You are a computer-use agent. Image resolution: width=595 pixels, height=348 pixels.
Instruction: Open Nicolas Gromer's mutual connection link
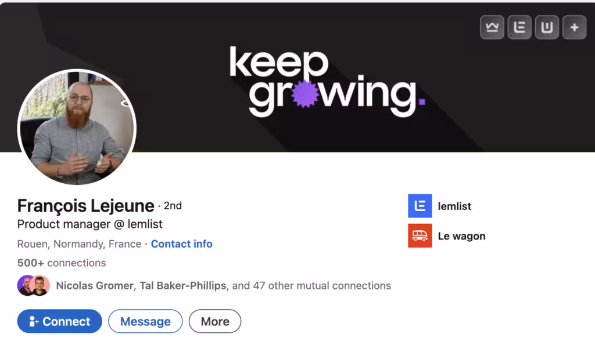95,285
